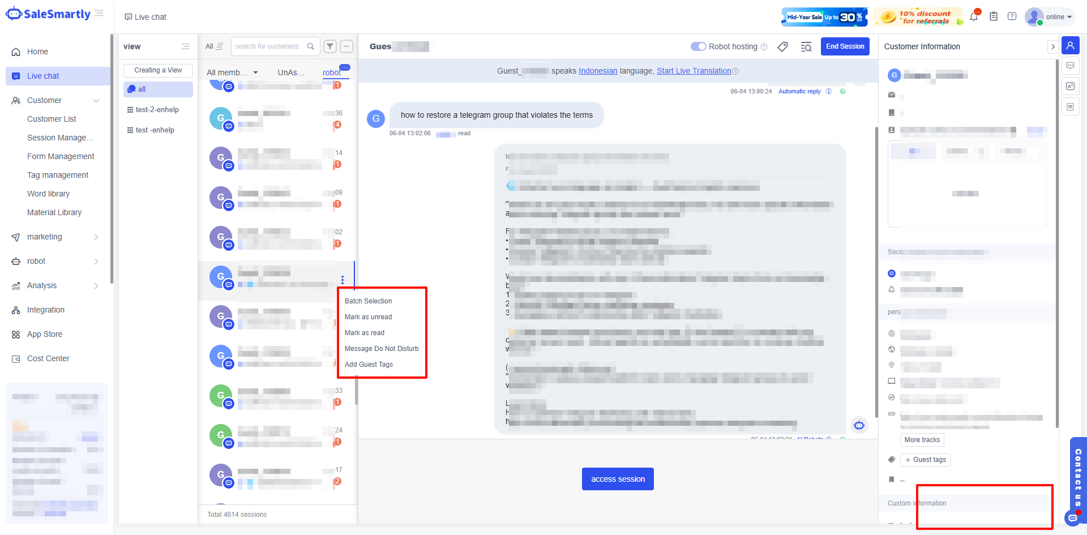Open the filter icon beside customer search
Screen dimensions: 1087x535
(330, 46)
